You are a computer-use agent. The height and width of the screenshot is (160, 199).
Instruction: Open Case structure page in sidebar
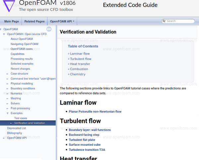(19, 74)
